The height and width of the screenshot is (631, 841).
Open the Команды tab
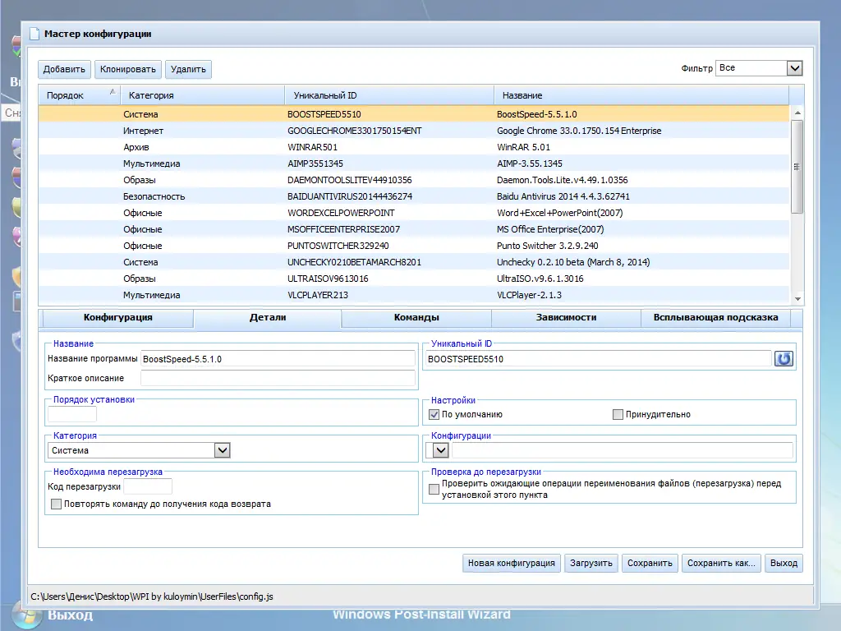pos(416,318)
